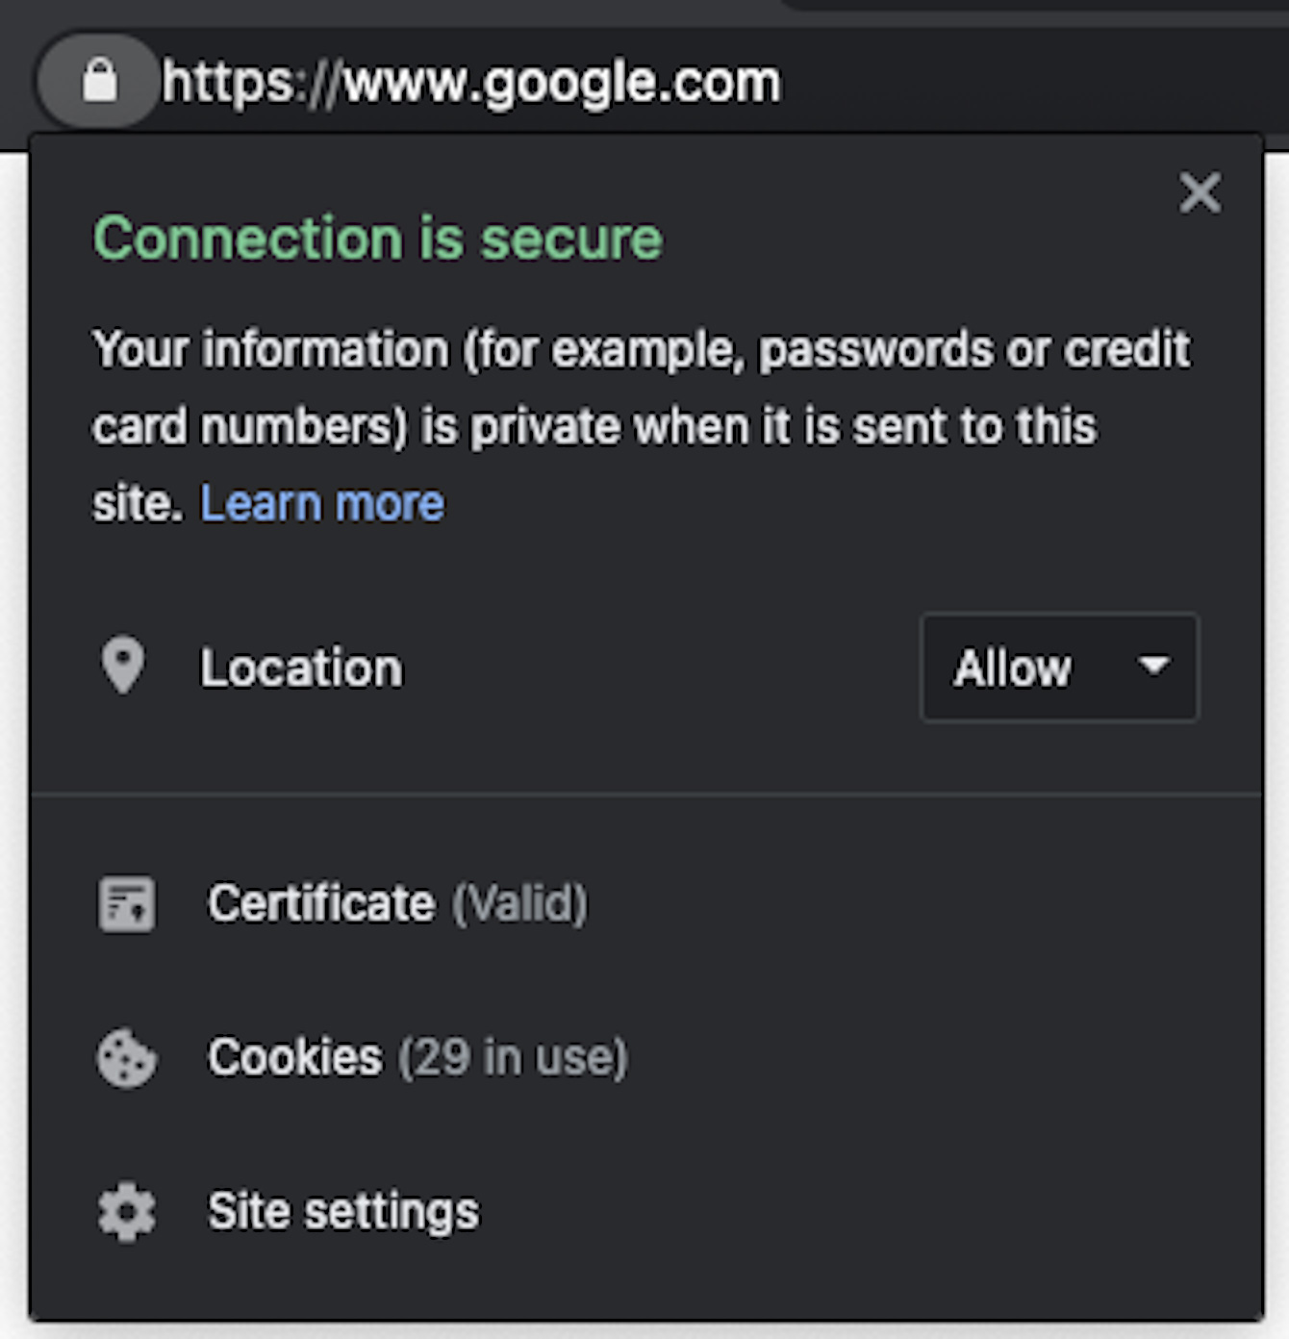Click the https scheme in the URL
The image size is (1289, 1339).
227,83
